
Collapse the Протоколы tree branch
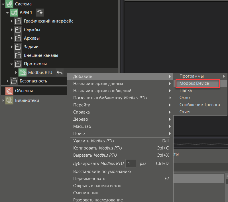pos(11,64)
